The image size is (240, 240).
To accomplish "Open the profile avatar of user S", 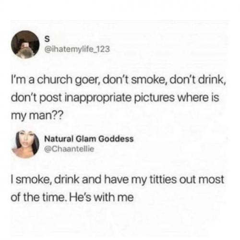I will 25,45.
